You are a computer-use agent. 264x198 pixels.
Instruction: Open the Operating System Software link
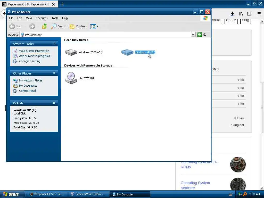195,185
